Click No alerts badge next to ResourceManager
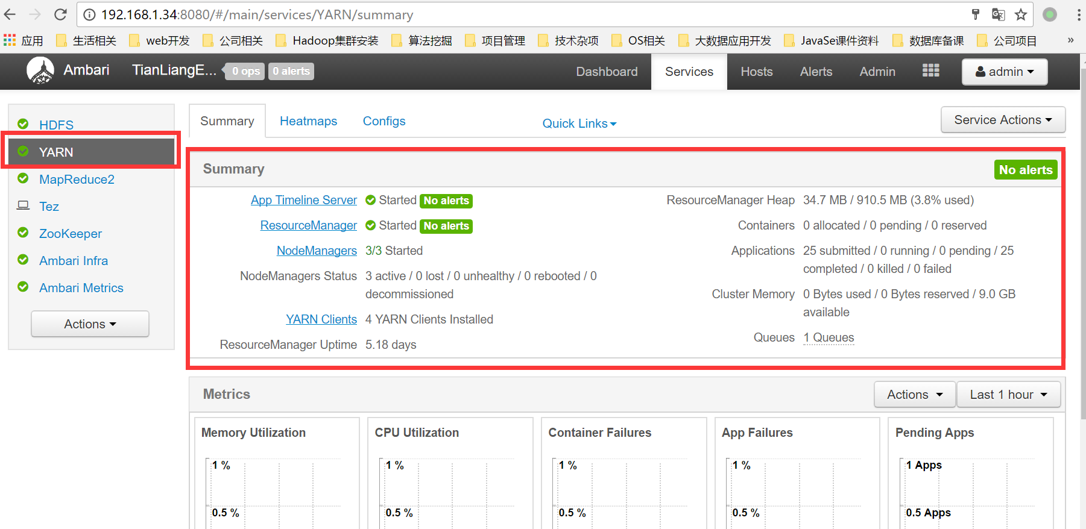Viewport: 1086px width, 529px height. [446, 226]
